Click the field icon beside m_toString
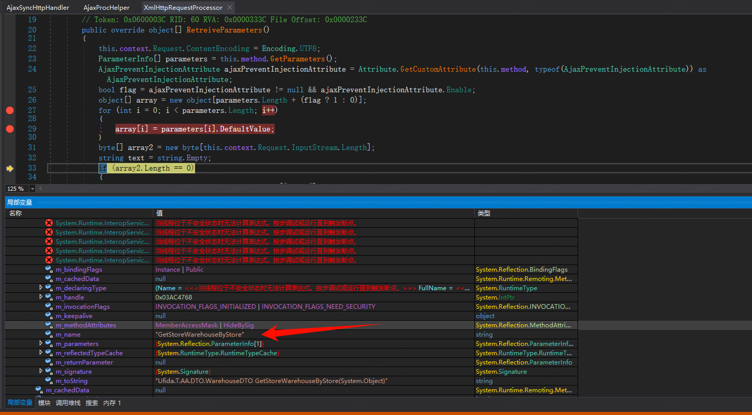Viewport: 752px width, 415px height. pyautogui.click(x=49, y=381)
